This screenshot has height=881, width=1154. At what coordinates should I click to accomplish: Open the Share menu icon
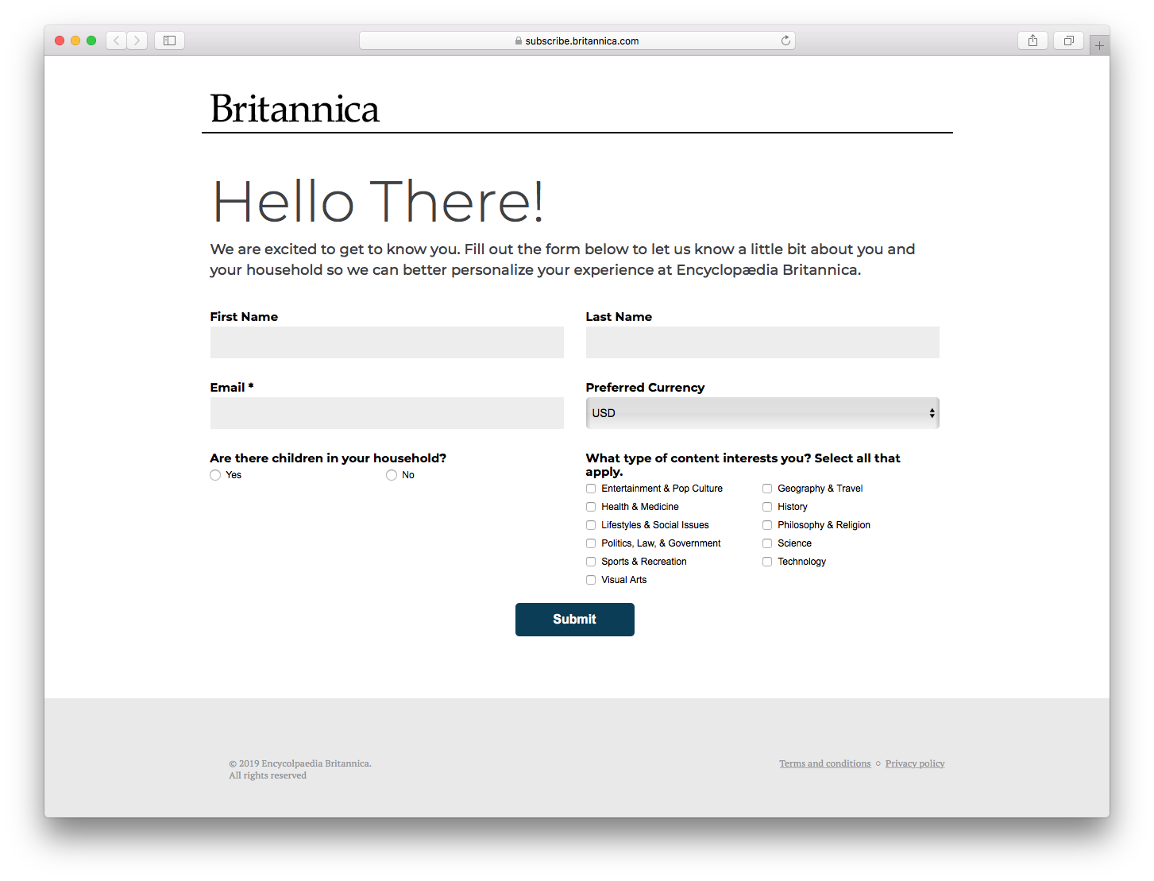[x=1032, y=40]
